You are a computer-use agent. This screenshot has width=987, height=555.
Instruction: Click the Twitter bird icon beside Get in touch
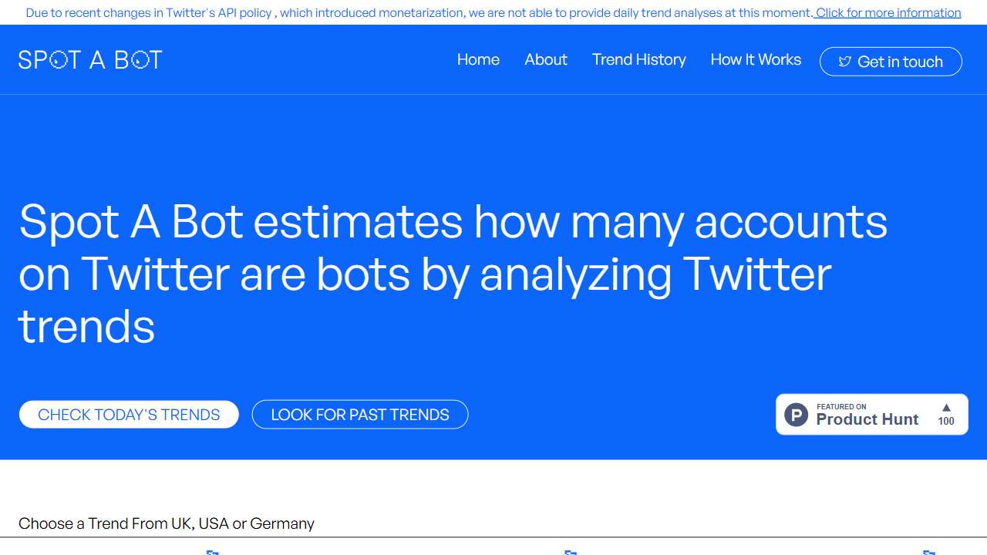click(x=846, y=62)
